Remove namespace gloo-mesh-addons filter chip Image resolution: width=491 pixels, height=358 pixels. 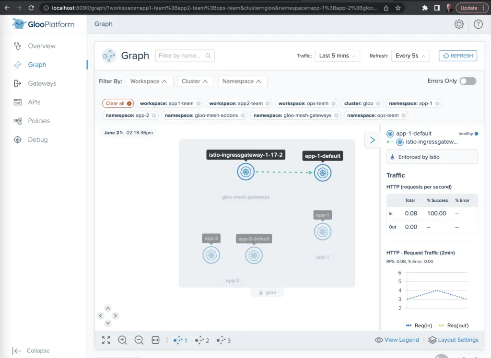243,115
